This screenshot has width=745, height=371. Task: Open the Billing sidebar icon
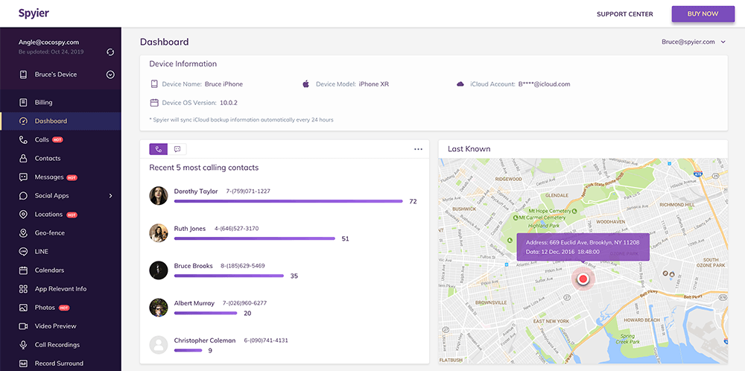point(23,103)
